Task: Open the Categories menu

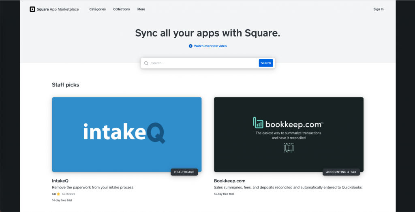Action: [x=97, y=9]
